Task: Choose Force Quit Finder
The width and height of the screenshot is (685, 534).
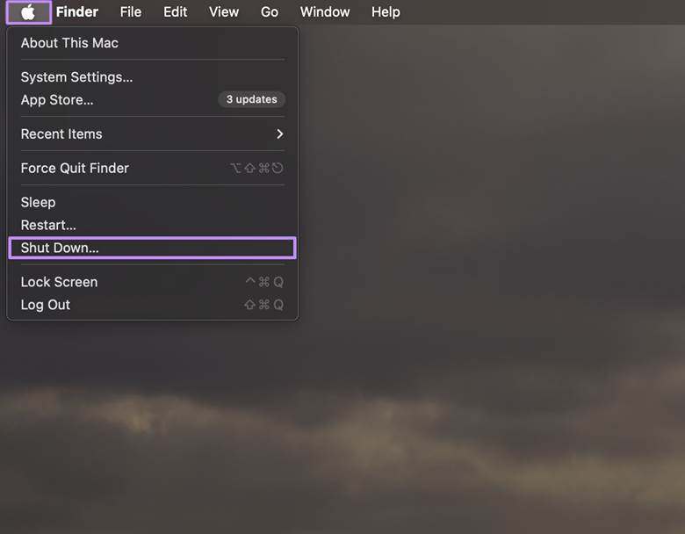Action: [153, 168]
